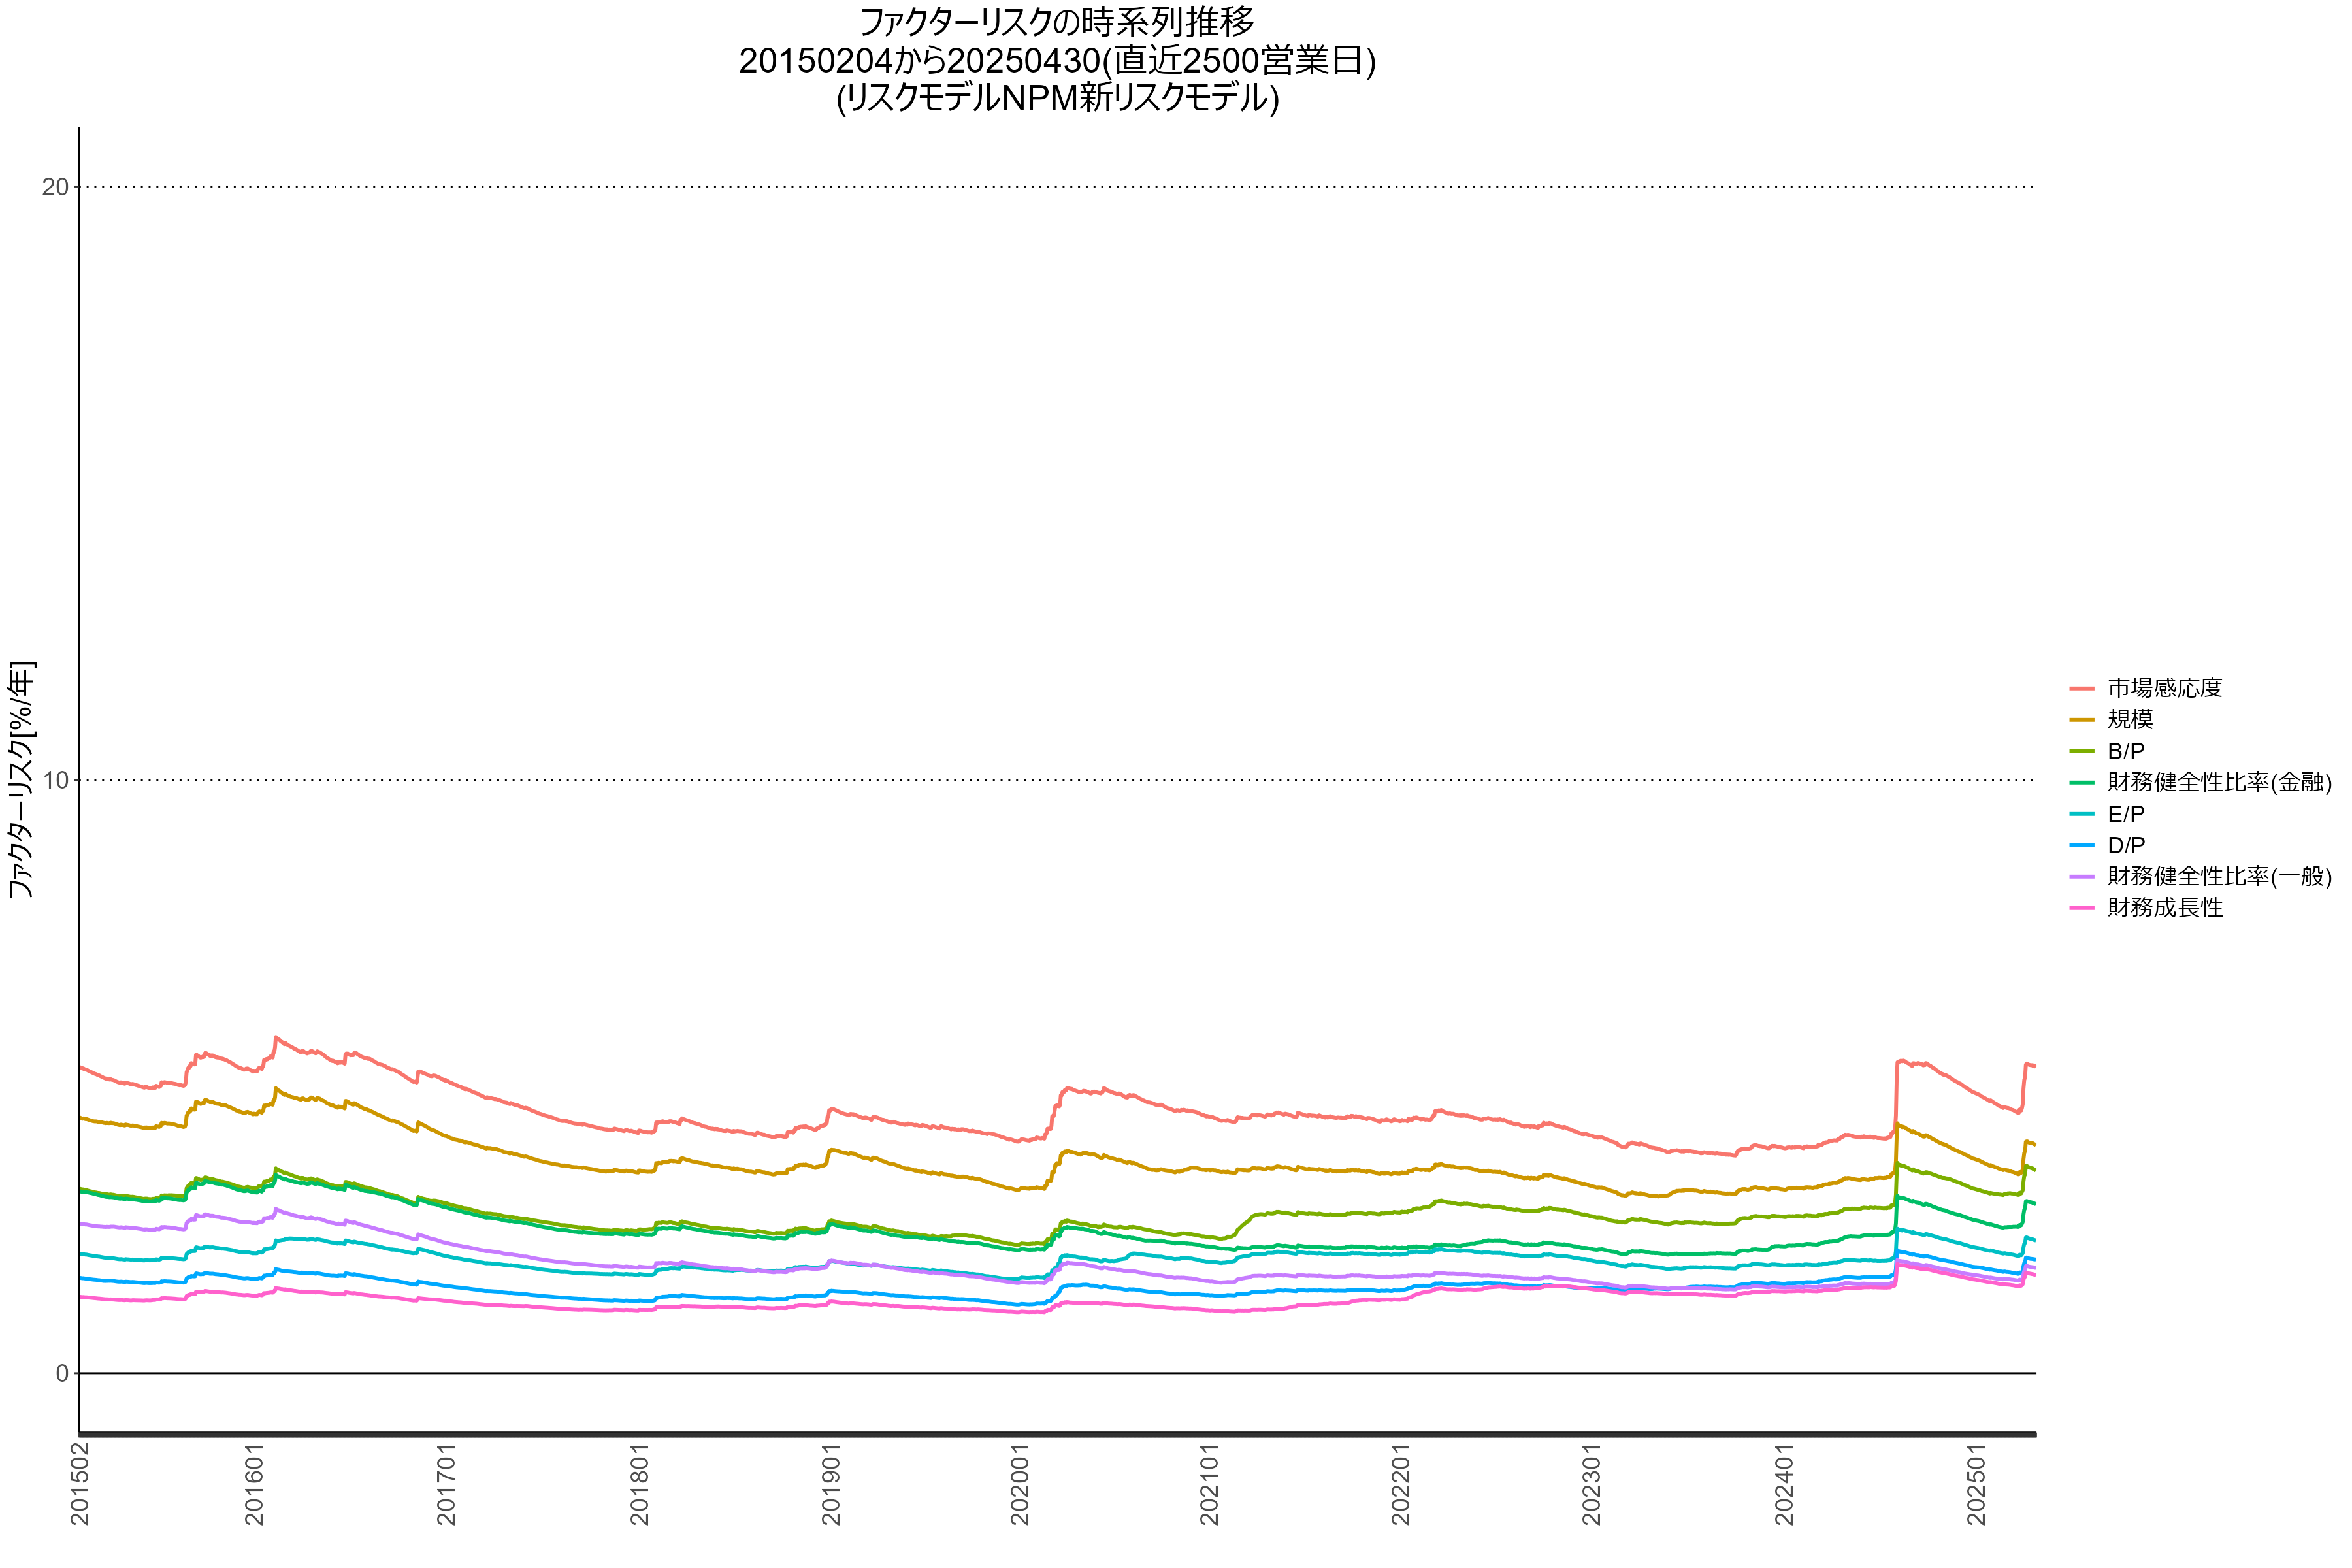Click the 市場感応度 legend color swatch
This screenshot has height=1568, width=2352.
tap(2081, 688)
